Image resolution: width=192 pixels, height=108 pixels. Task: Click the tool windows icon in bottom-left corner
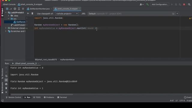3,100
